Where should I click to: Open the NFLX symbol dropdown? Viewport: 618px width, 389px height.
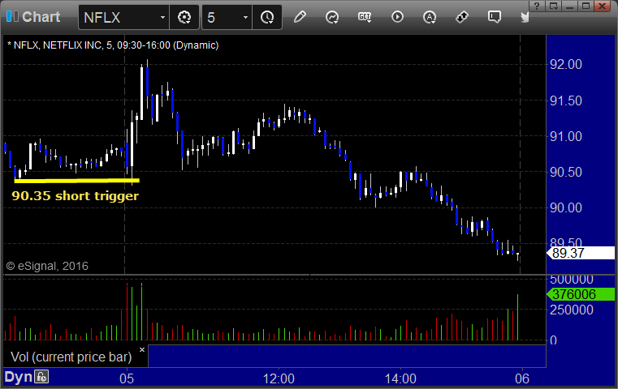click(x=162, y=17)
